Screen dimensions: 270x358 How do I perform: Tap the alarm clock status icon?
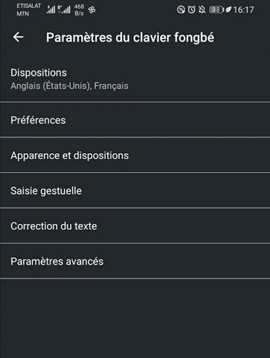pos(191,10)
